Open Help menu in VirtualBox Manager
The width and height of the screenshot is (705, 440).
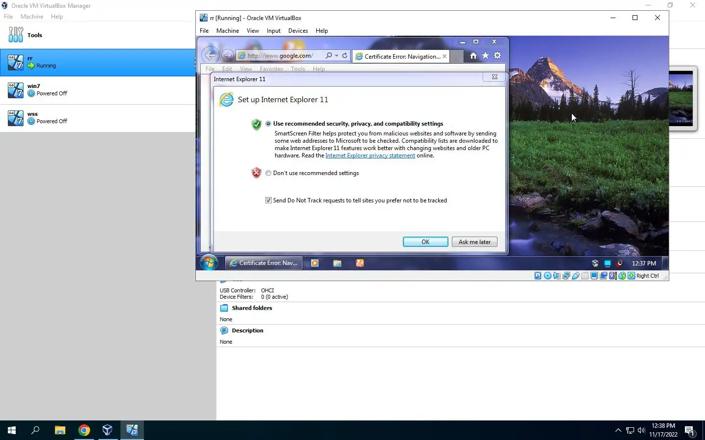[57, 16]
